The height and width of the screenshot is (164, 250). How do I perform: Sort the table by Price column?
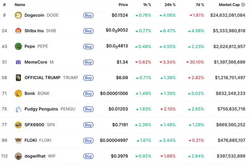click(x=123, y=5)
